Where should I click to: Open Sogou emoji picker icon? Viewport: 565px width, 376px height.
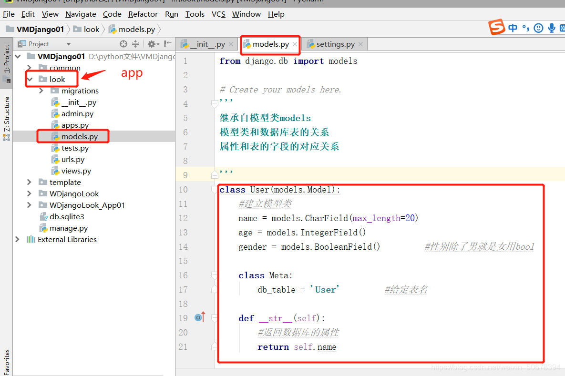538,28
